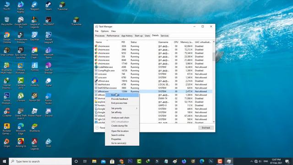Open the notification centre in tray
Viewport: 293px width, 165px height.
coord(287,161)
